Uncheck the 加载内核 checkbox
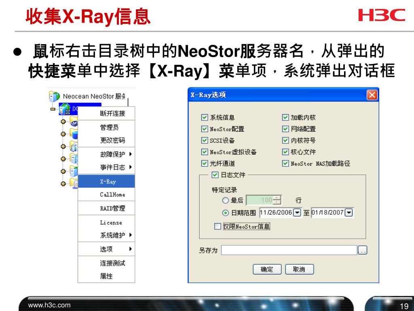This screenshot has height=311, width=414. (285, 117)
